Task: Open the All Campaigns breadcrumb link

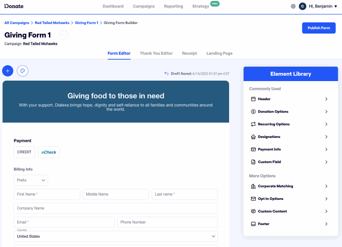Action: click(x=17, y=23)
